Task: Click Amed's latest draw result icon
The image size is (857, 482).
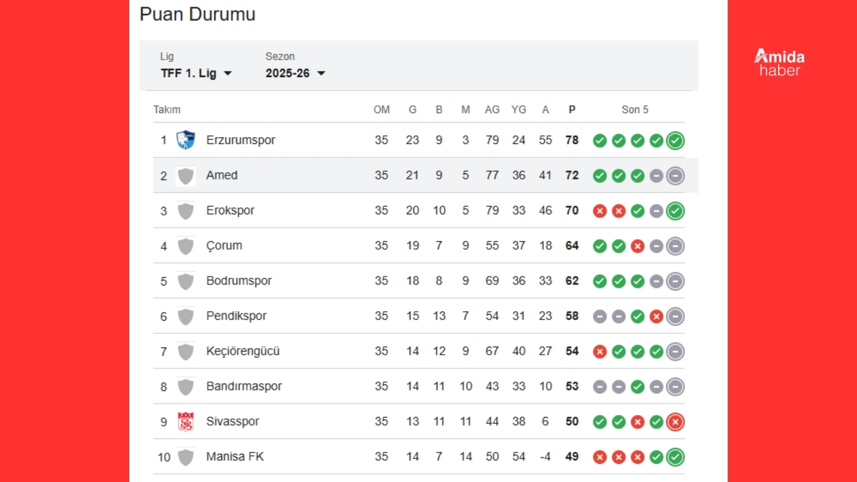Action: point(676,175)
